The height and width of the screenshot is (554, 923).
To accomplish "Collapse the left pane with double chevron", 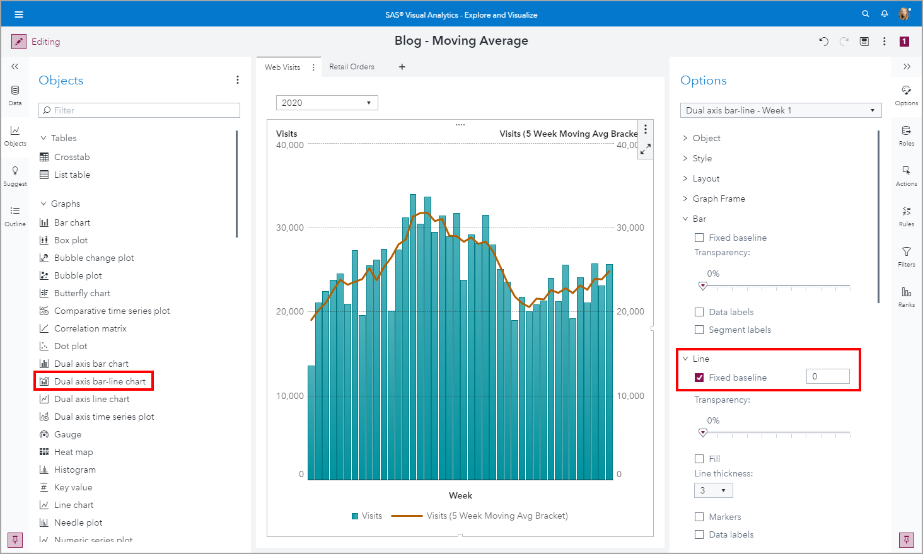I will [15, 66].
